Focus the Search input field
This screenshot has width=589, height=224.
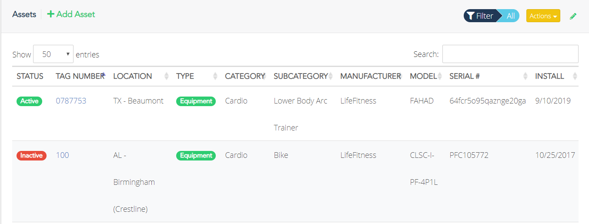(510, 54)
